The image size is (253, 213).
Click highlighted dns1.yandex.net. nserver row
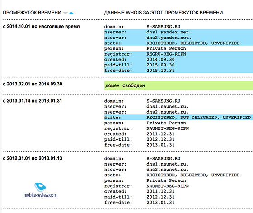click(178, 32)
